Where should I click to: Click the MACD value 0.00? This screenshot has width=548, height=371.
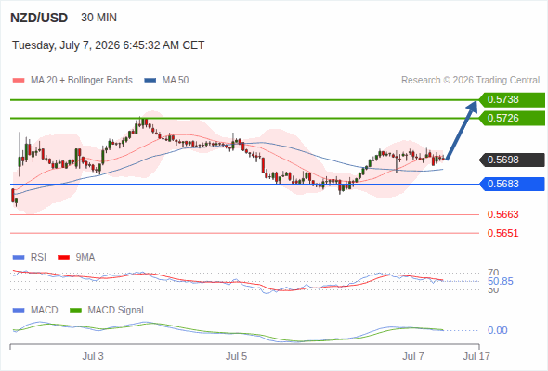point(497,330)
